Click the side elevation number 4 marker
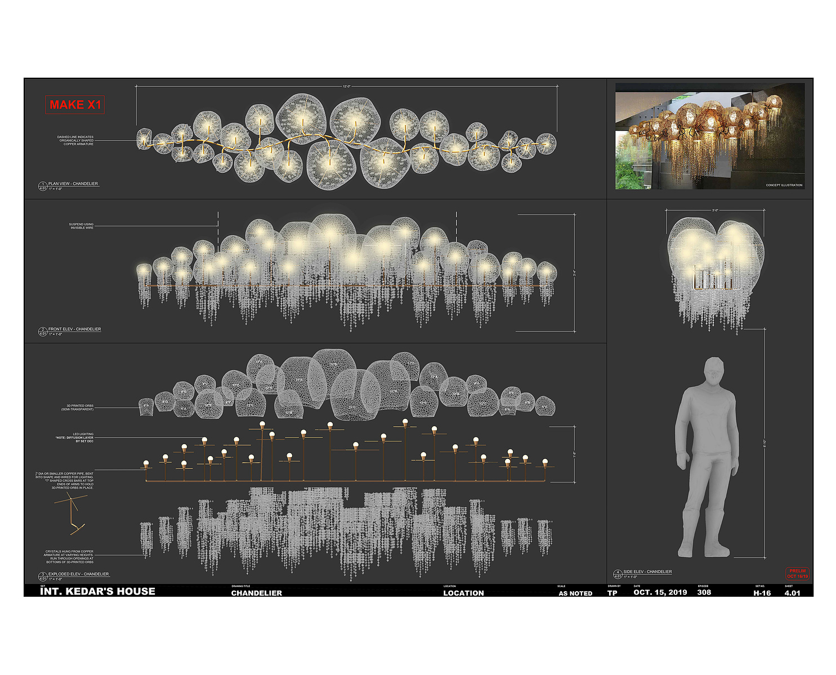The image size is (836, 675). 618,574
